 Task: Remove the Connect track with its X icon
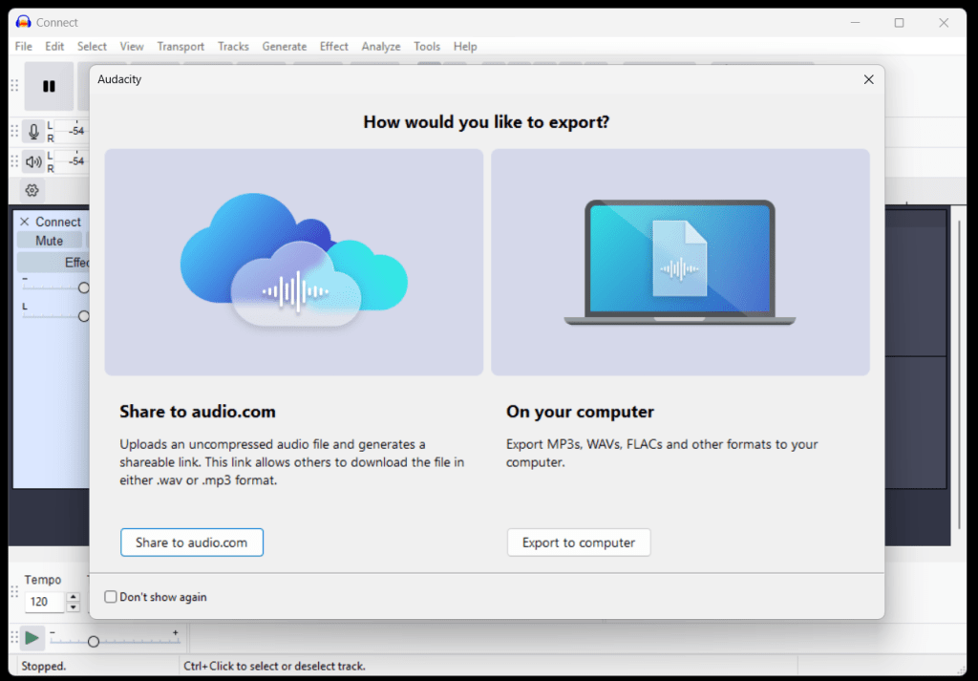pyautogui.click(x=25, y=222)
